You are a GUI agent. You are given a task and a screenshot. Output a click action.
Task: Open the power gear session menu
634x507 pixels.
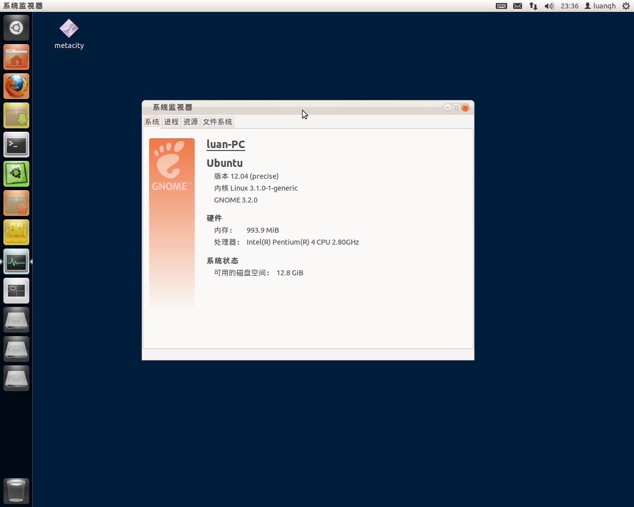point(626,6)
